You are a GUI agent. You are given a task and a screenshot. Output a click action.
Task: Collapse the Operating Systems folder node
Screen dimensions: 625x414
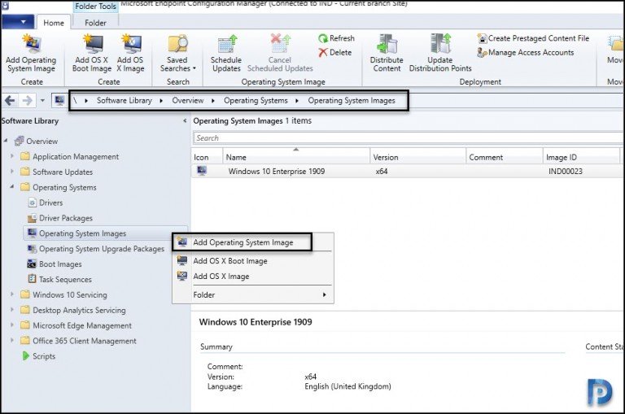point(12,187)
